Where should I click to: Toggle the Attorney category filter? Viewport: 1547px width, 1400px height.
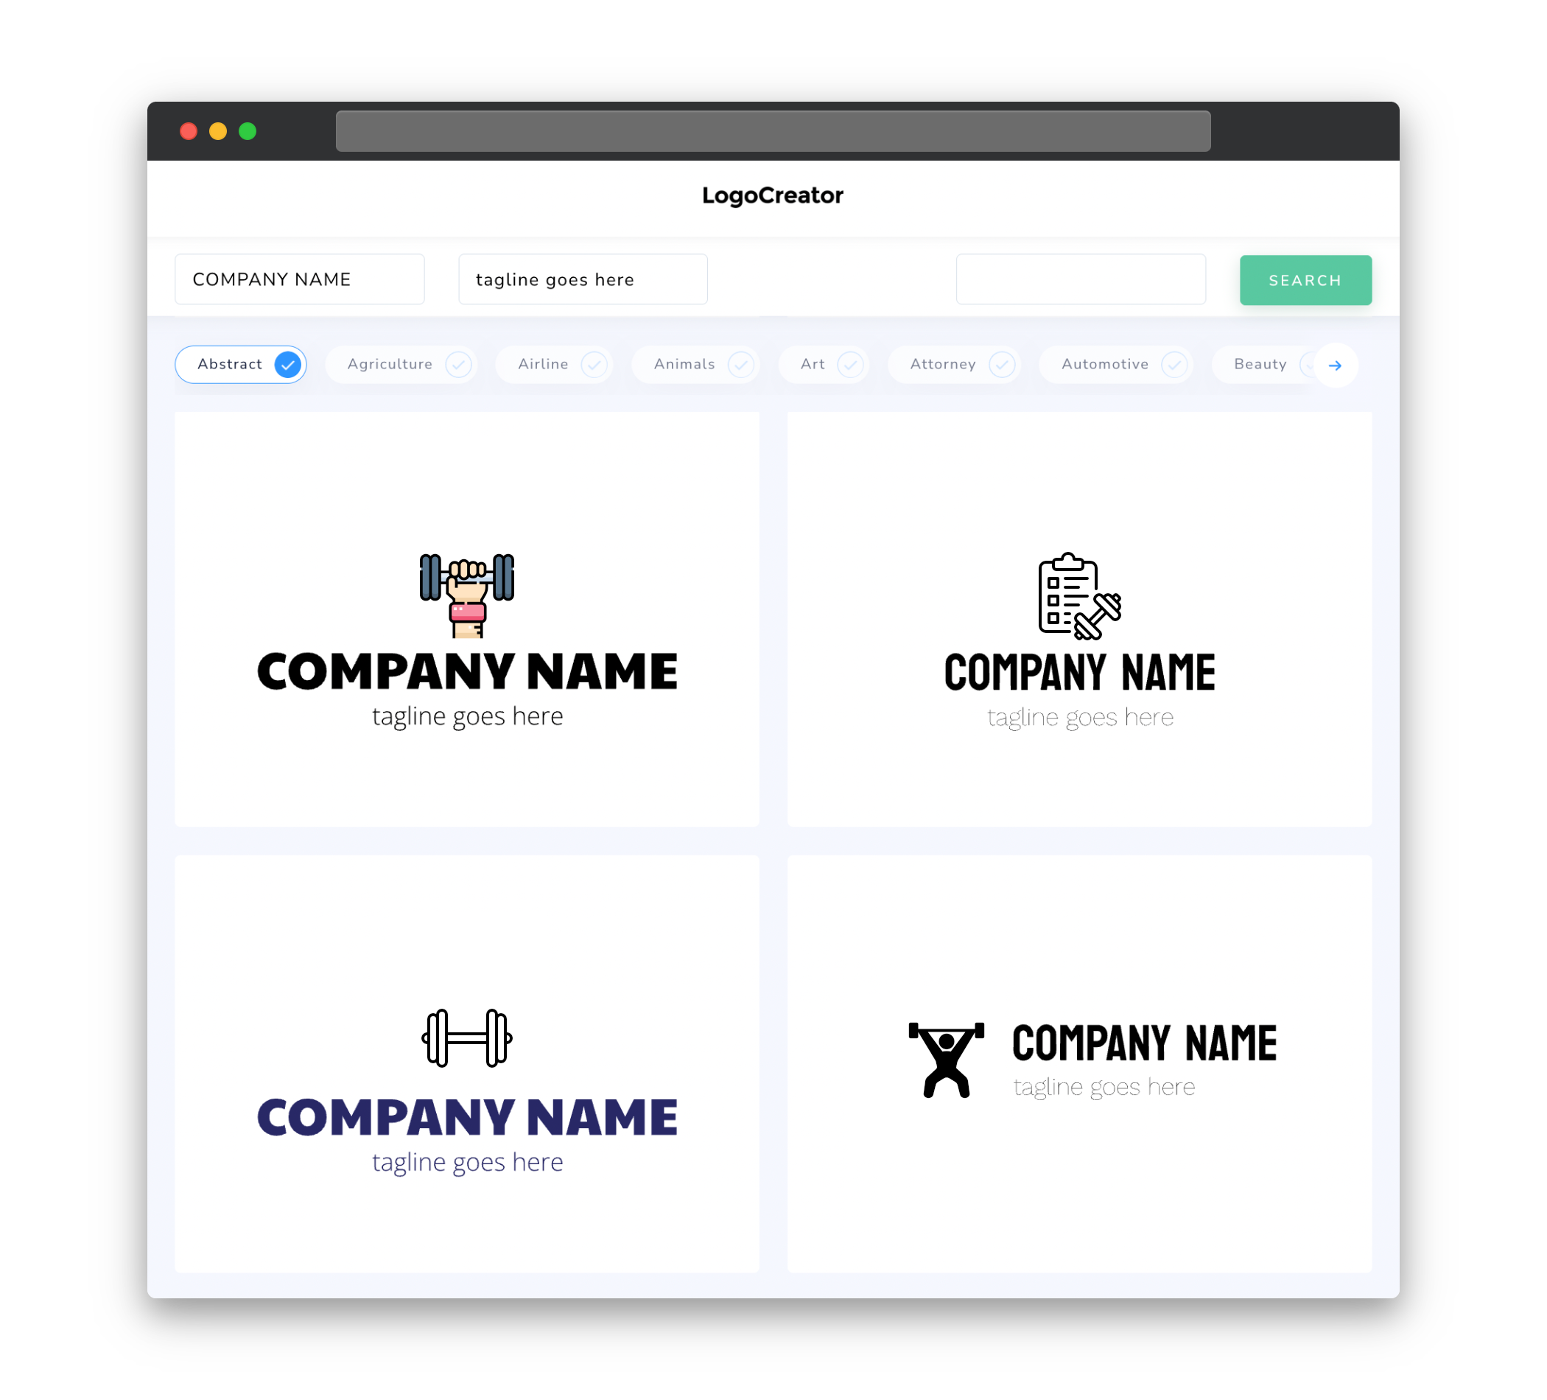957,364
